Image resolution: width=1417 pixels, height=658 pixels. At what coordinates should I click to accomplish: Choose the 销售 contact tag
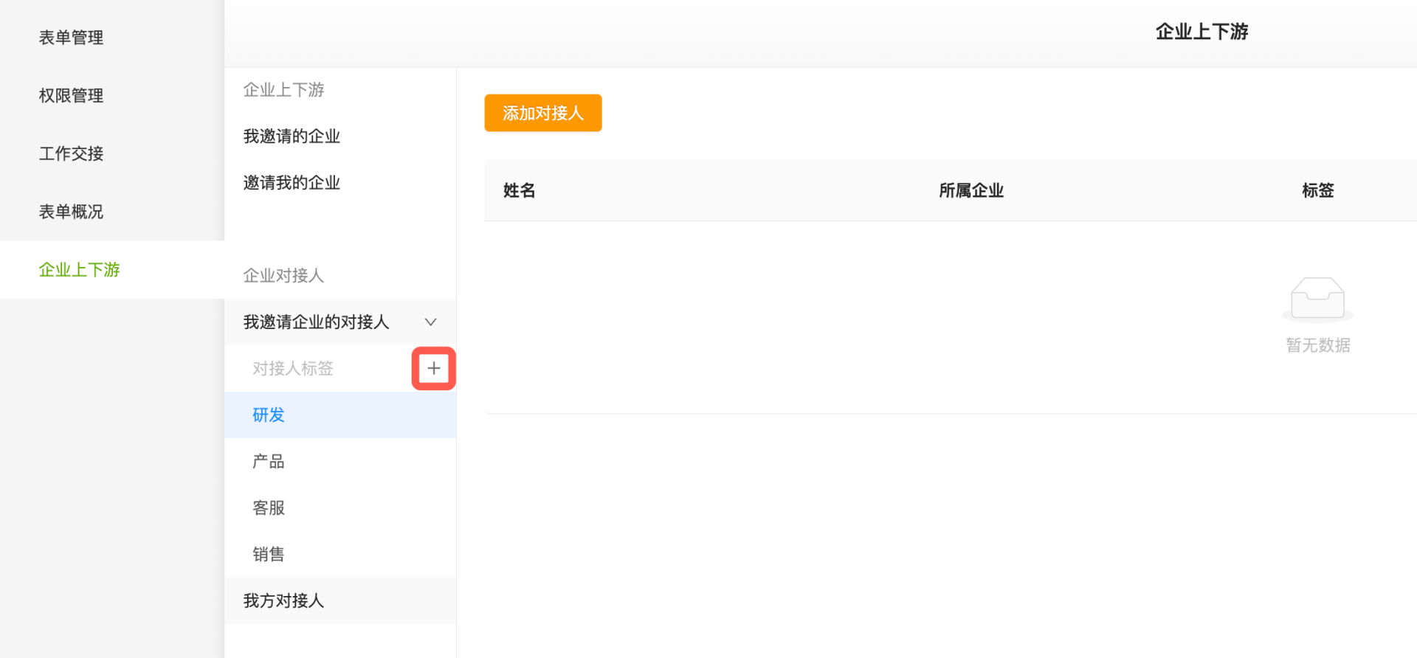tap(269, 555)
